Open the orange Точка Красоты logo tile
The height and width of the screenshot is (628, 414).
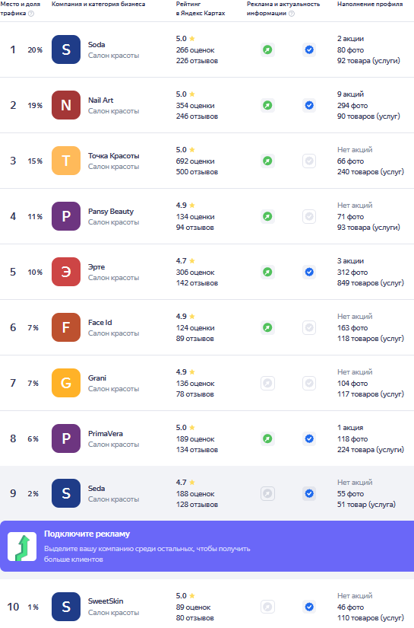click(66, 161)
